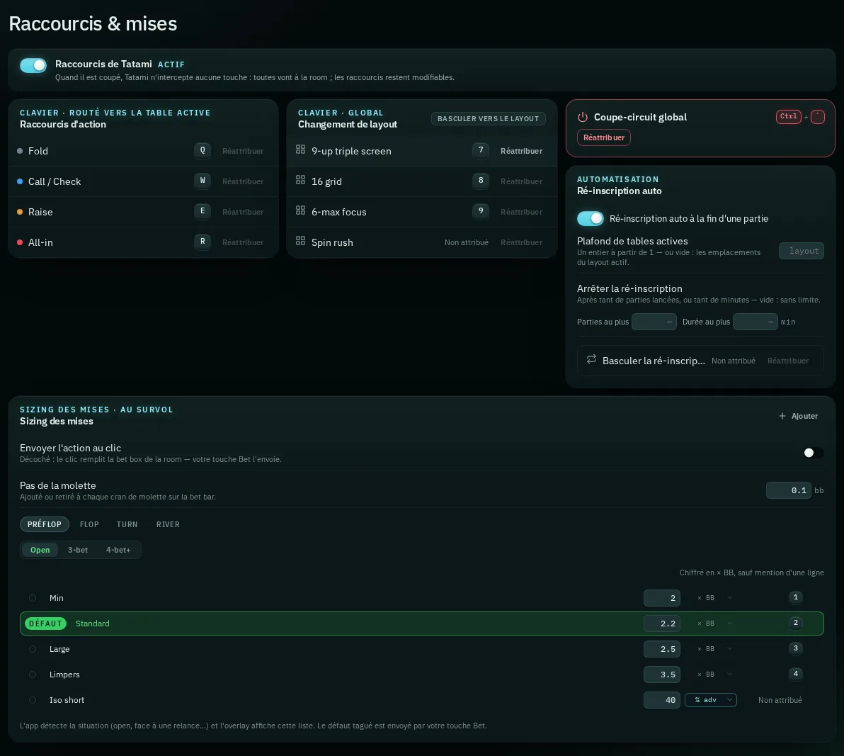Click Réattribuer for the Call / Check shortcut
The width and height of the screenshot is (844, 756).
(x=243, y=181)
